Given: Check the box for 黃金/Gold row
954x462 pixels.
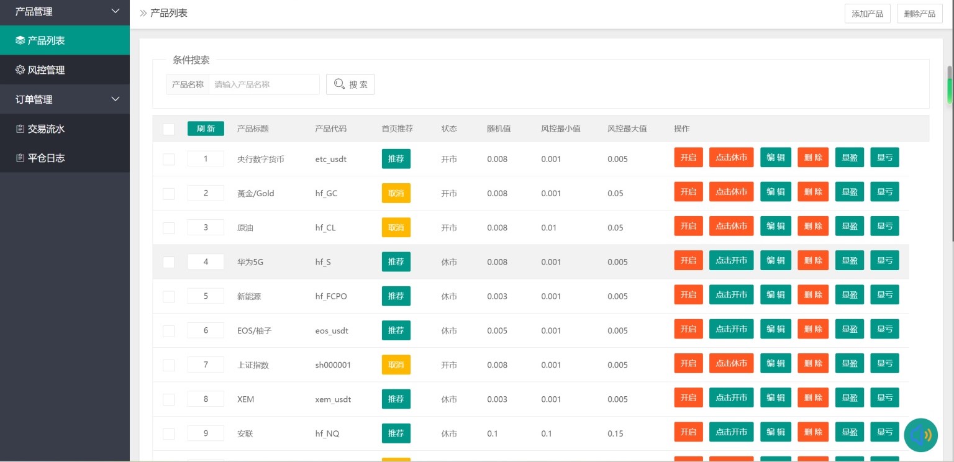Looking at the screenshot, I should [168, 193].
